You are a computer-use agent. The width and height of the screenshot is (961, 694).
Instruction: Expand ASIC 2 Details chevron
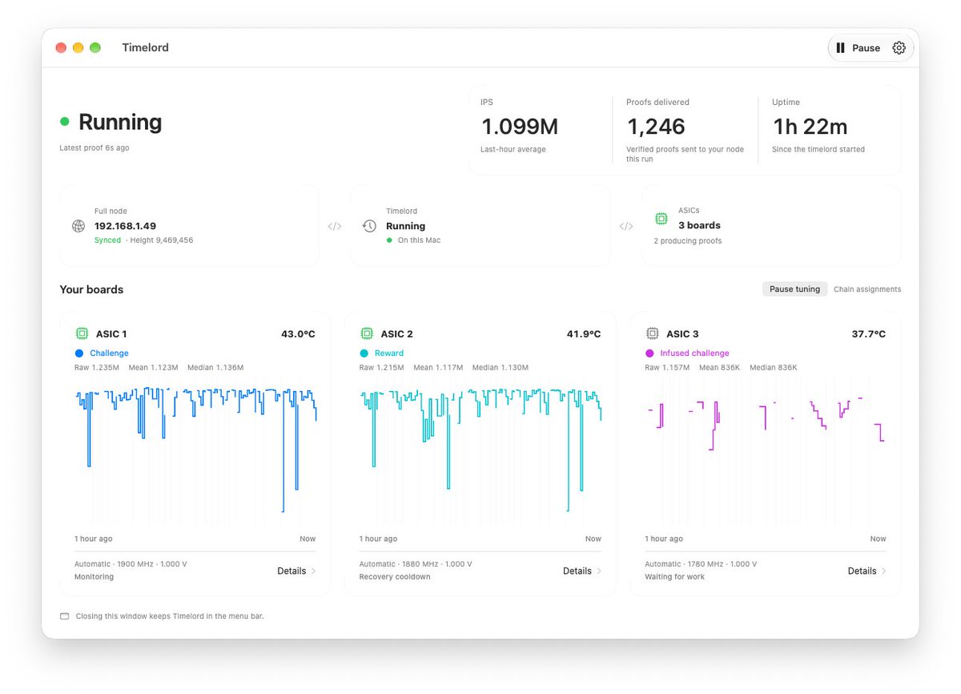tap(599, 571)
